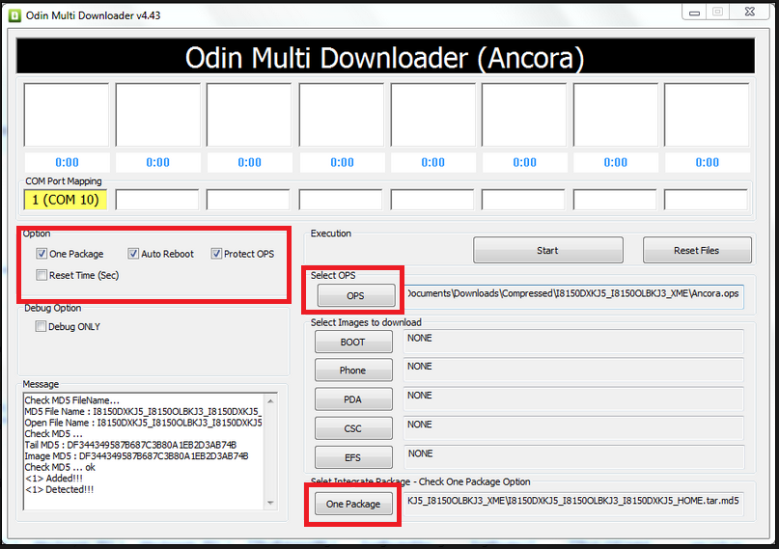
Task: Click the Odin app icon in title bar
Action: [14, 15]
